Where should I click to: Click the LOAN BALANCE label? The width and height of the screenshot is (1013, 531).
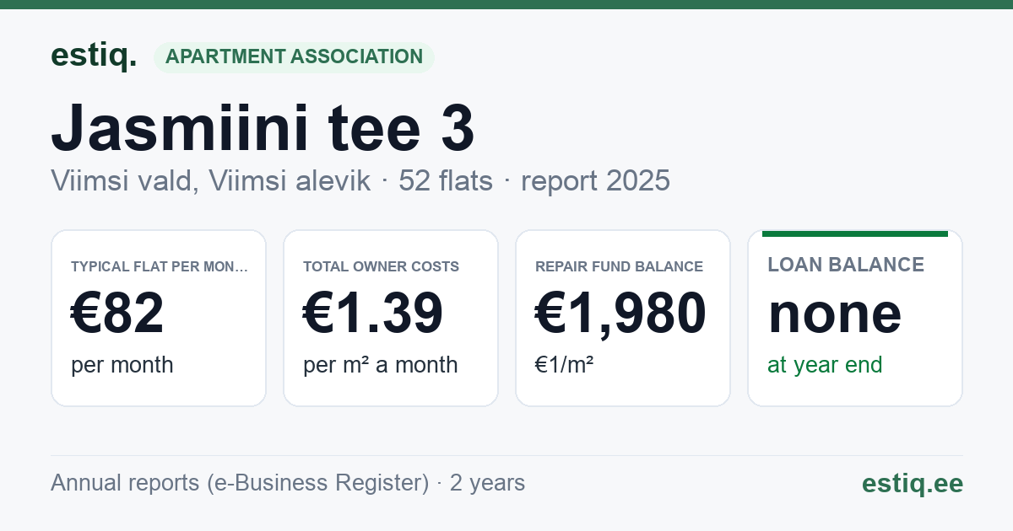846,265
